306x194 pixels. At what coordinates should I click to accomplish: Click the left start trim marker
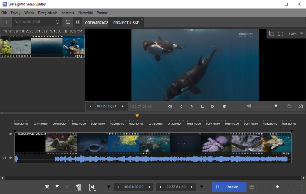(14, 131)
